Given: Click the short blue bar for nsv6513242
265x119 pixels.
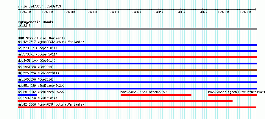Looking at the screenshot, I should point(27,95).
